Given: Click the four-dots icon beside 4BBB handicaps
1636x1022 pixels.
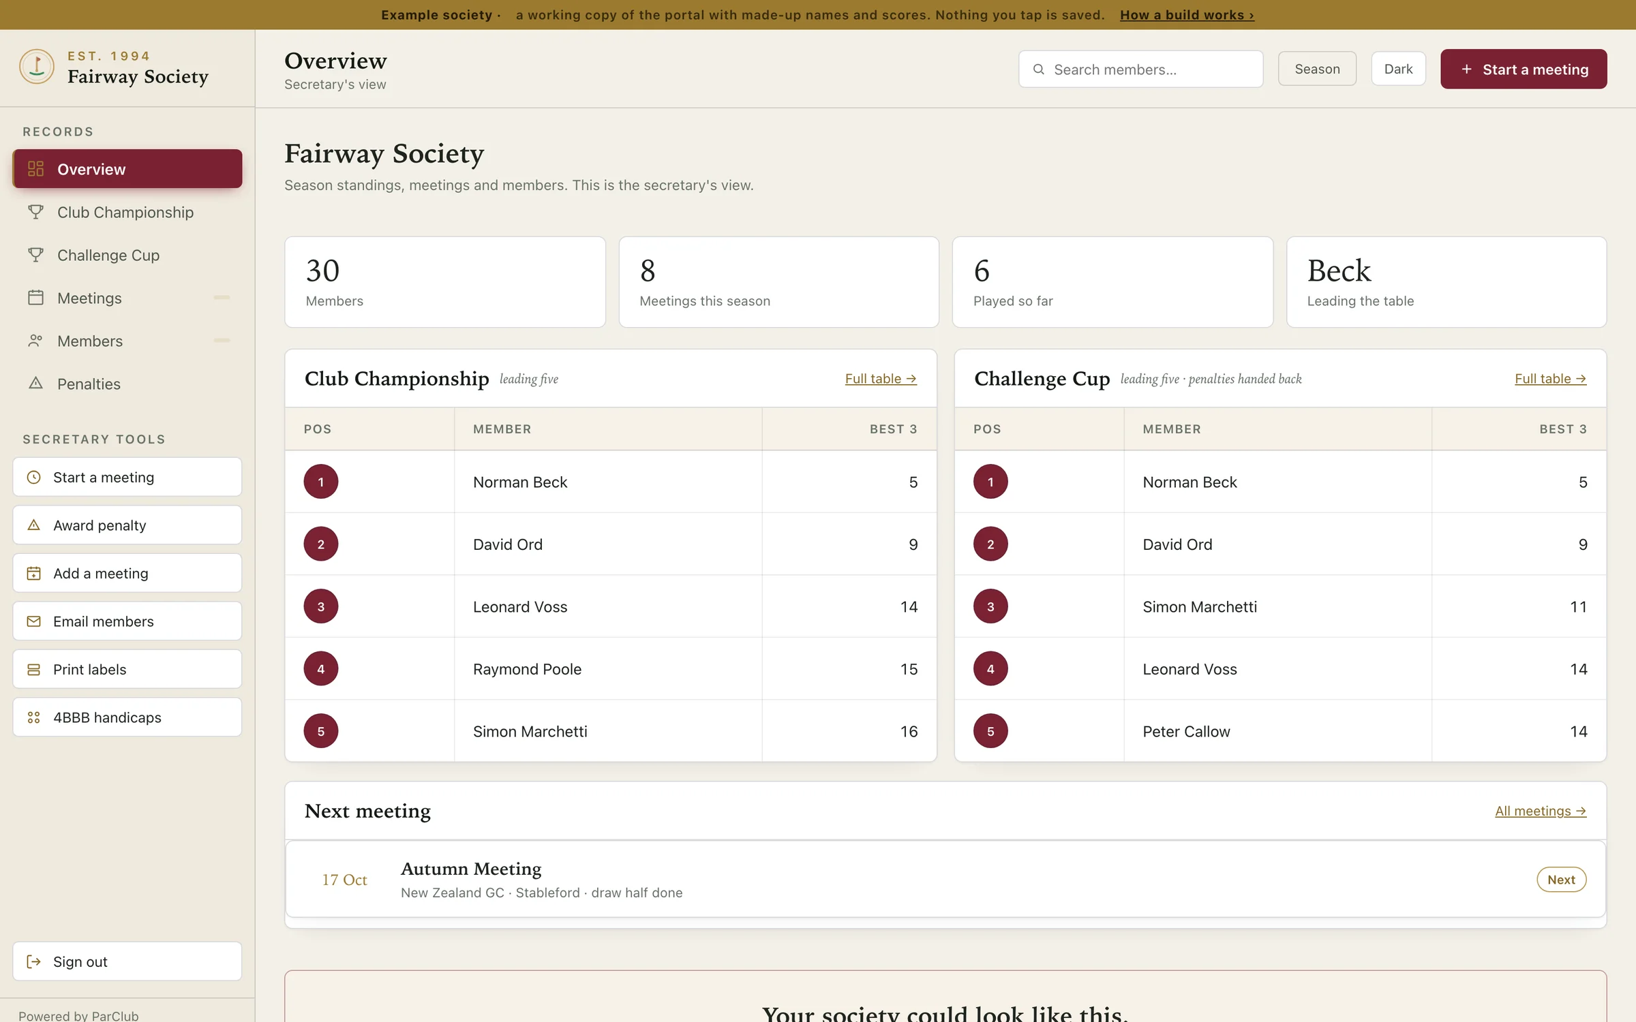Looking at the screenshot, I should [x=33, y=717].
